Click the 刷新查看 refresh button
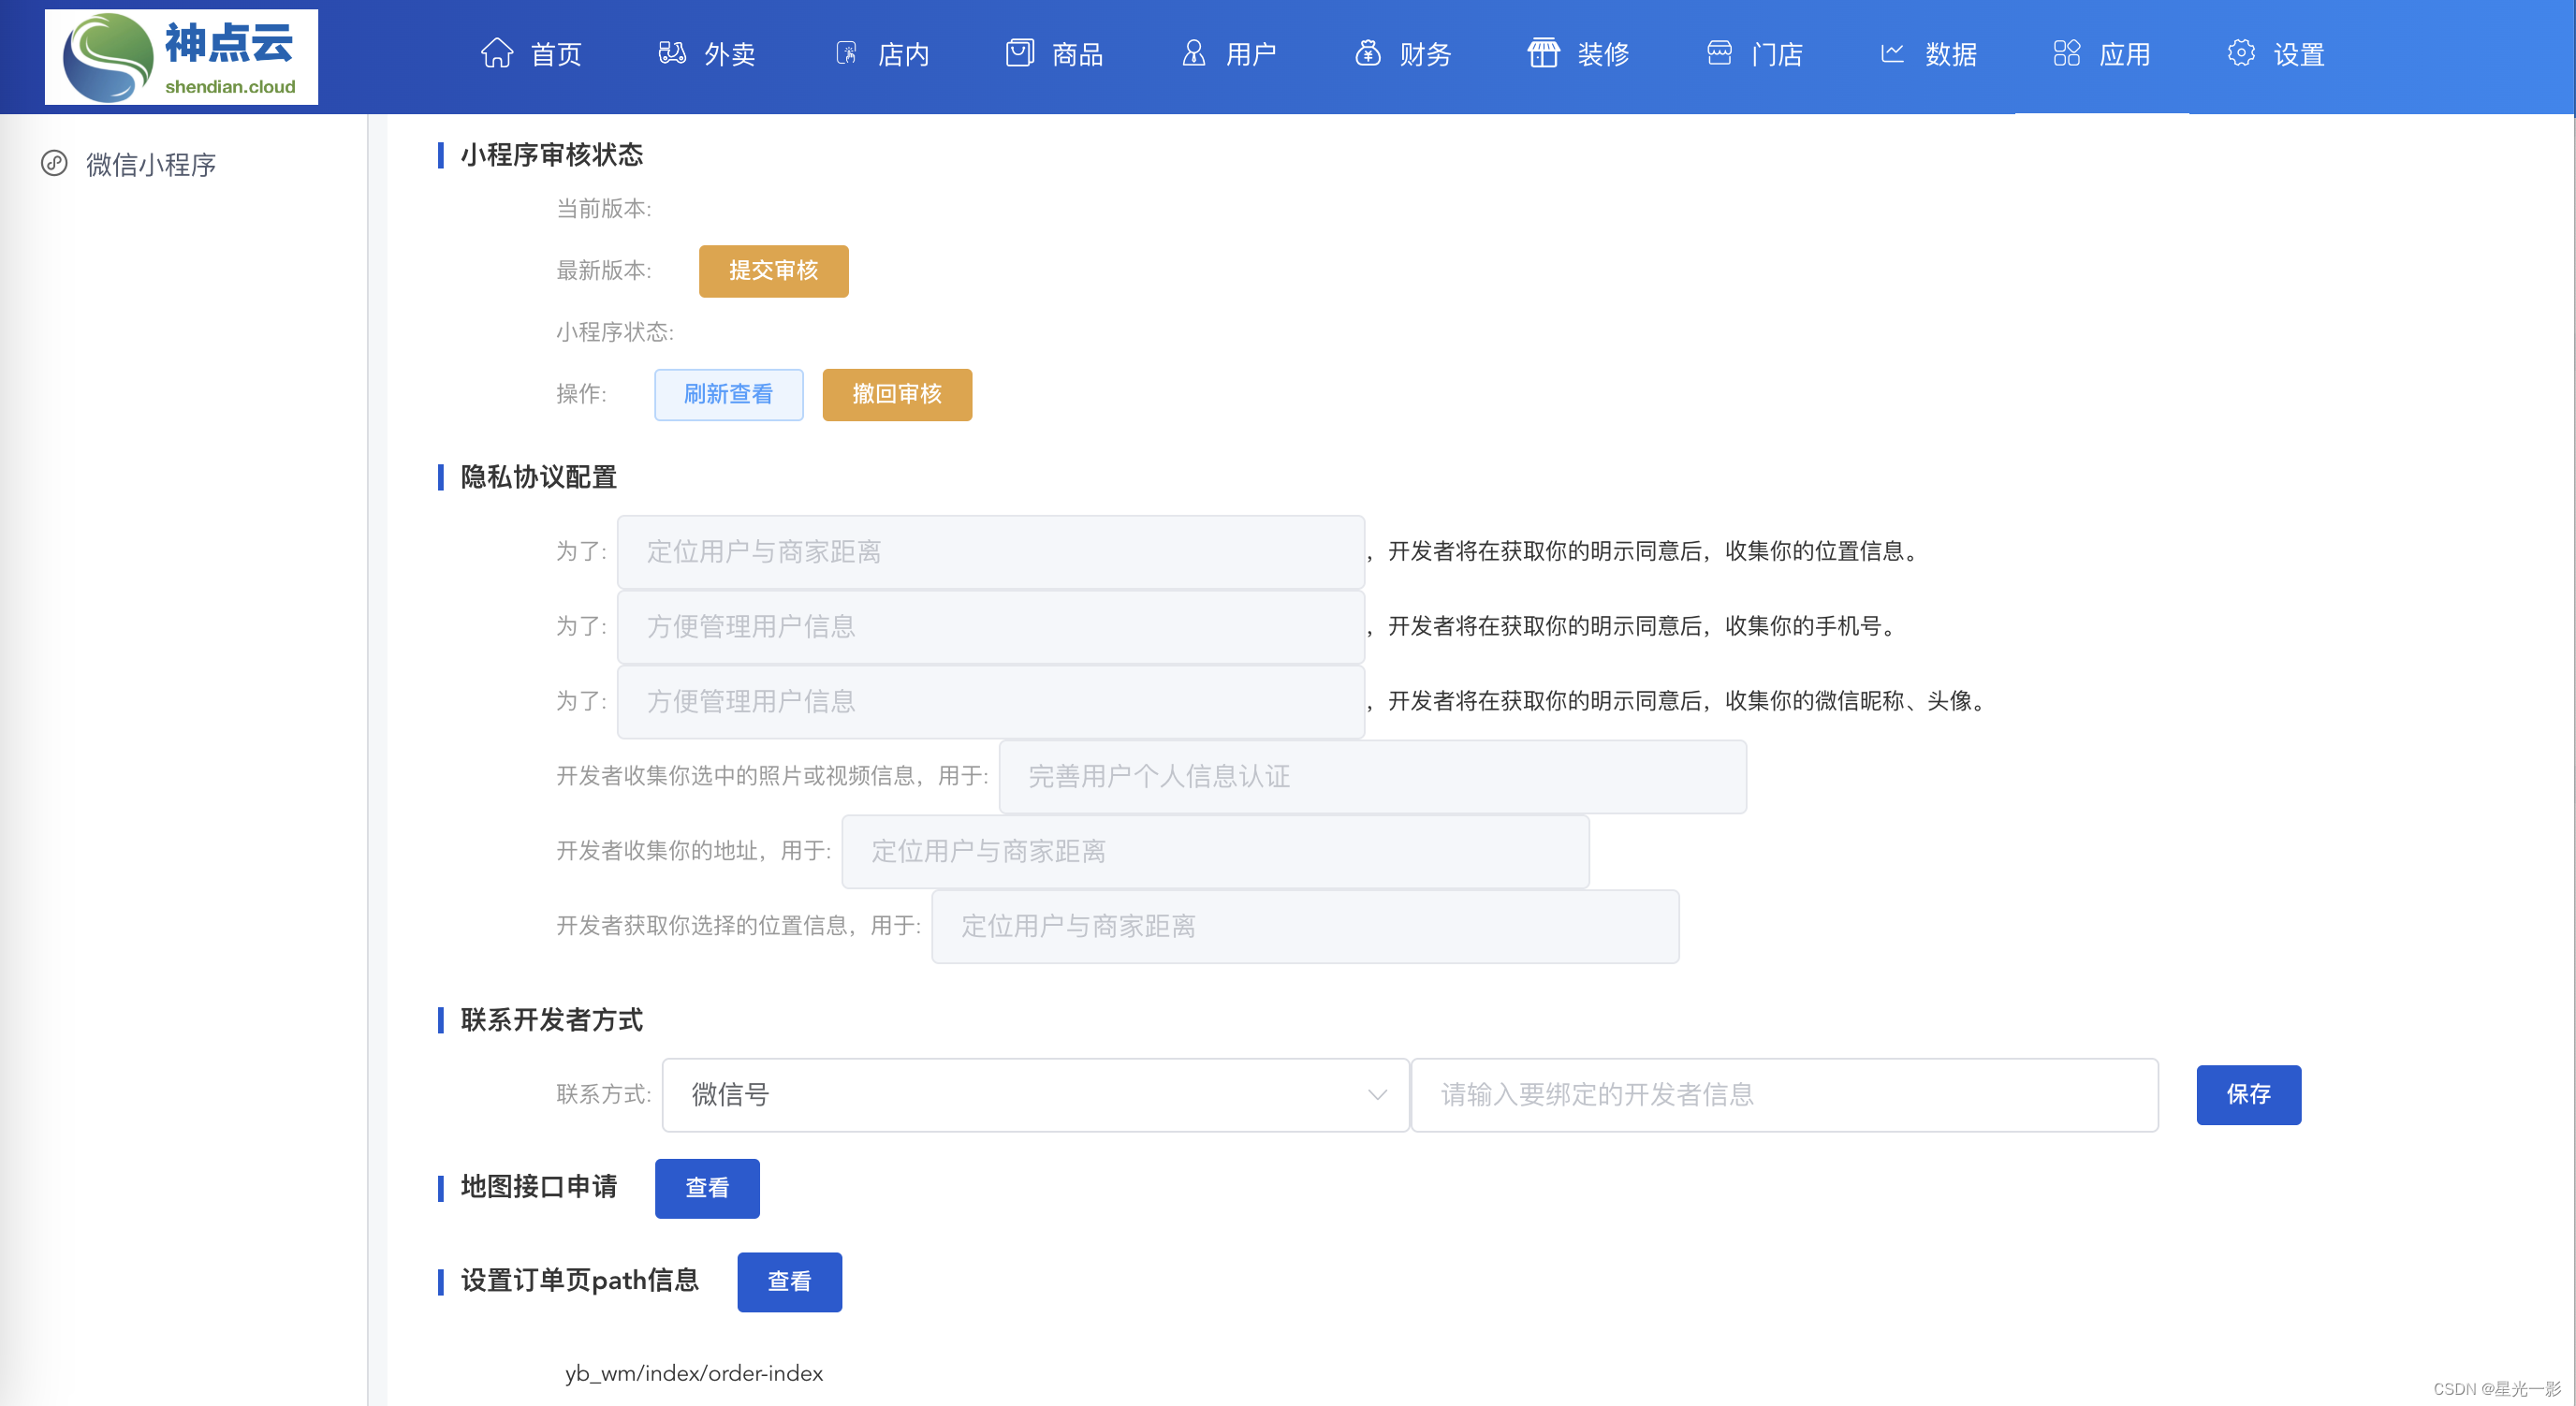 point(728,394)
